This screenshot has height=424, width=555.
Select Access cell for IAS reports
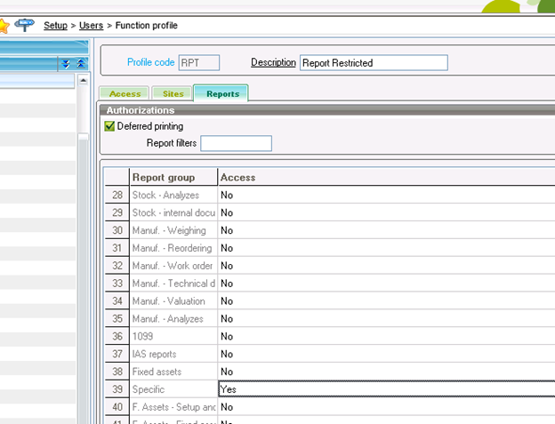[386, 354]
